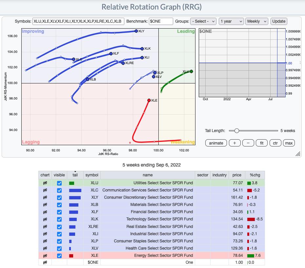This screenshot has width=305, height=268.
Task: Uncheck visible checkbox for XLY
Action: click(x=59, y=198)
